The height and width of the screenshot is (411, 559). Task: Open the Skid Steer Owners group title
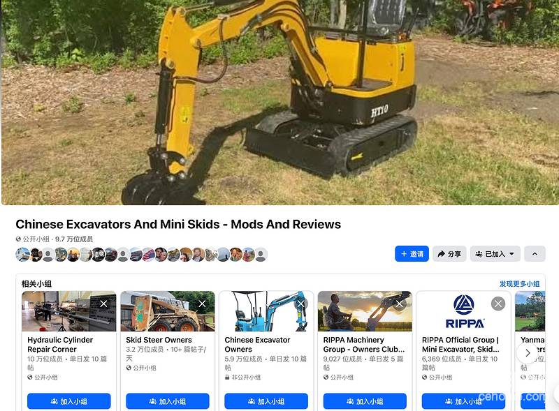click(x=159, y=340)
